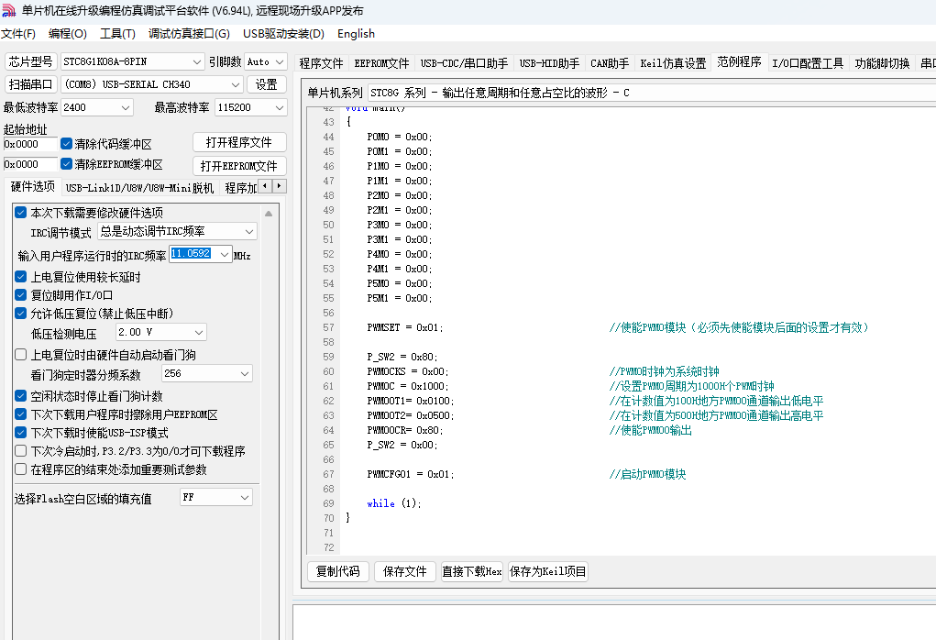The height and width of the screenshot is (640, 936).
Task: Click the 直接下载Hex button
Action: [x=471, y=571]
